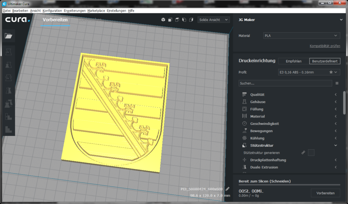Expand the Gehäuse settings category
Image resolution: width=348 pixels, height=204 pixels.
pyautogui.click(x=335, y=102)
